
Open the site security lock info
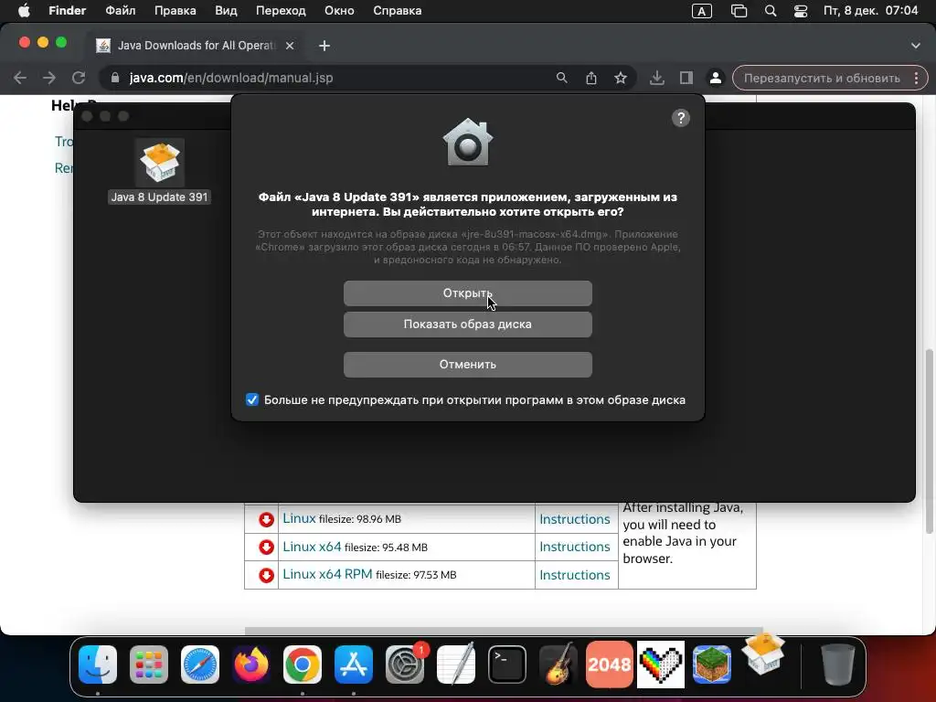(x=115, y=78)
